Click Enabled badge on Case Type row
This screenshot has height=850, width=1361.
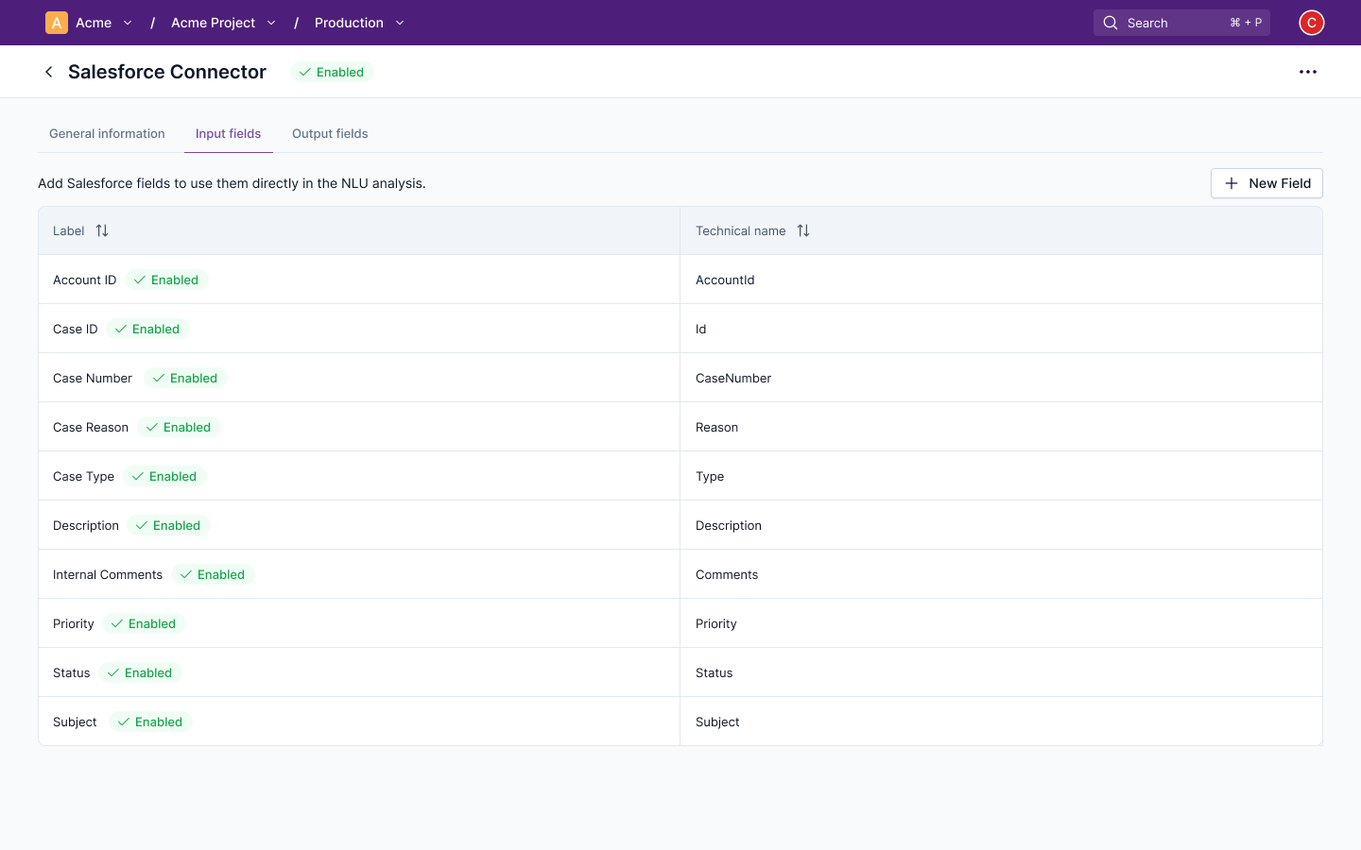pos(164,476)
